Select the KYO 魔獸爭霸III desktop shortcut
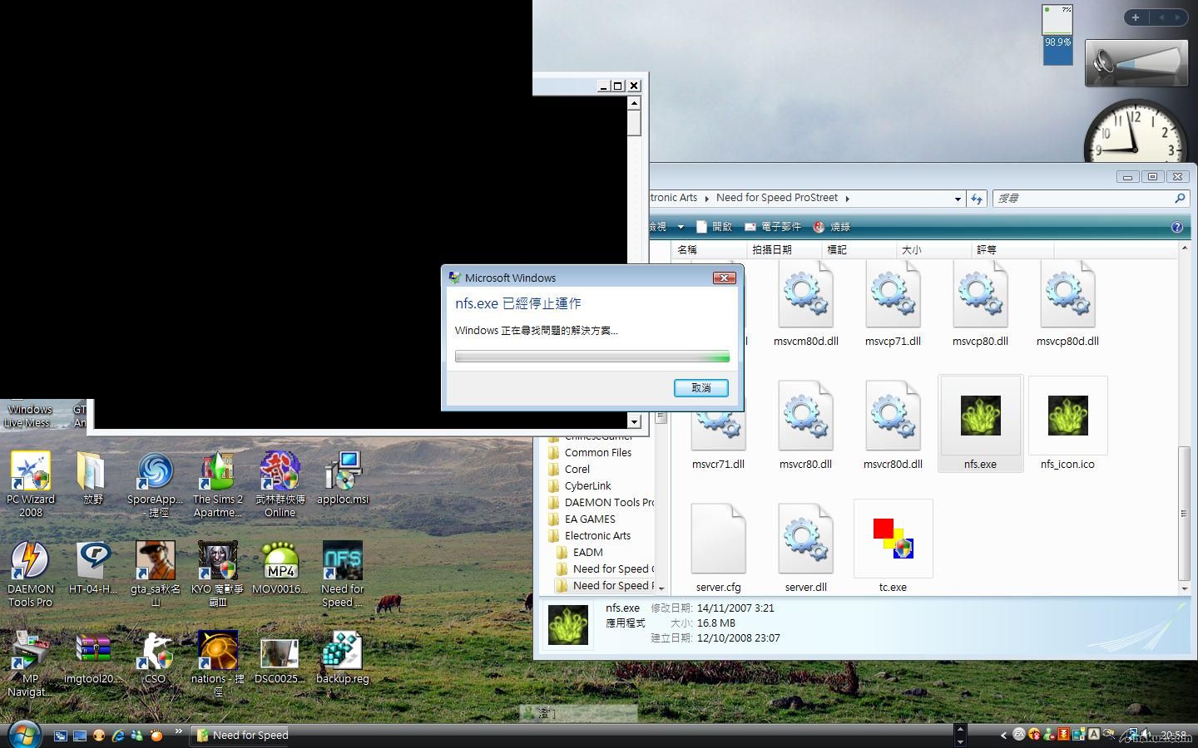1198x748 pixels. click(218, 573)
